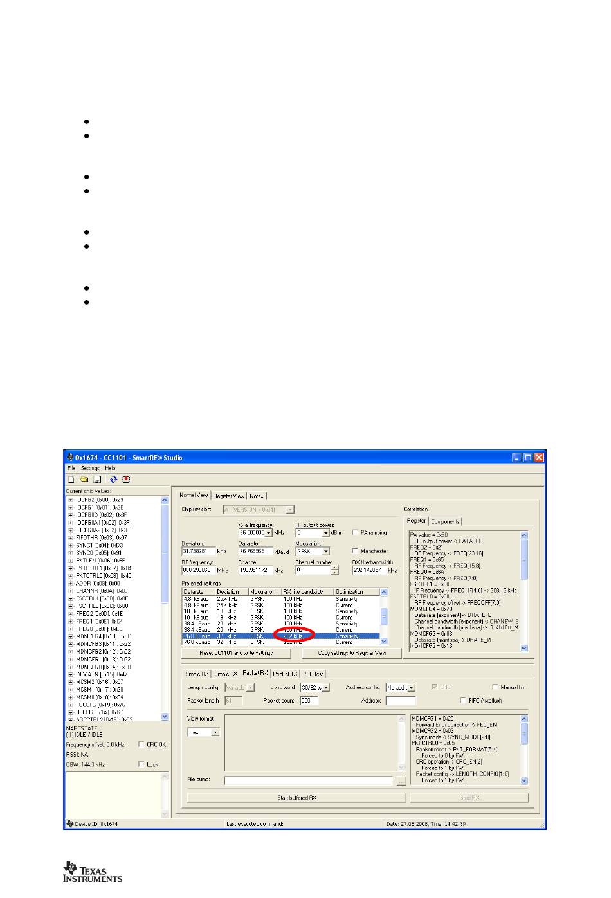Select the CHANNR [0x0A] register row
This screenshot has height=898, width=611.
coord(102,591)
